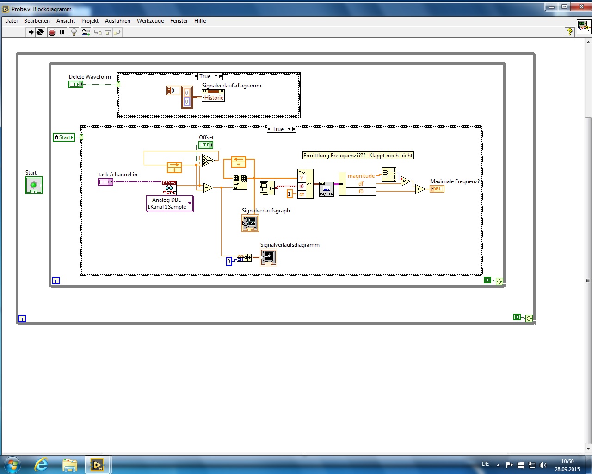Viewport: 592px width, 474px height.
Task: Go to next case of lower case structure
Action: [294, 129]
